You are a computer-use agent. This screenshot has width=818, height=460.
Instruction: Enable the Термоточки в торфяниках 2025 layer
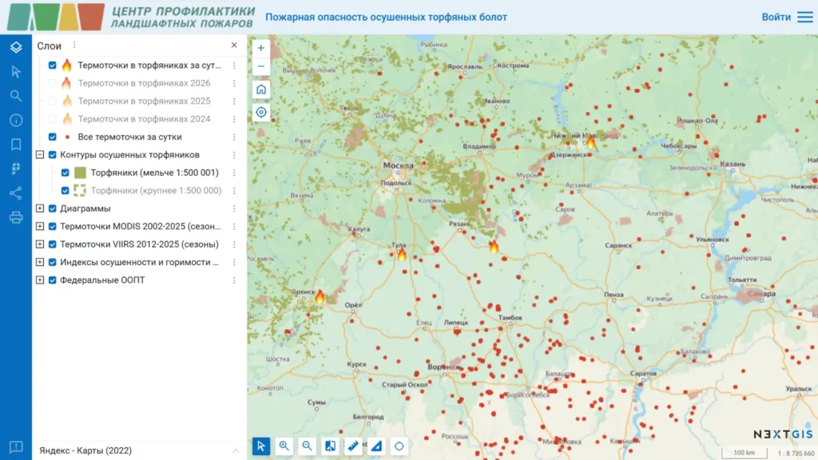(x=52, y=101)
